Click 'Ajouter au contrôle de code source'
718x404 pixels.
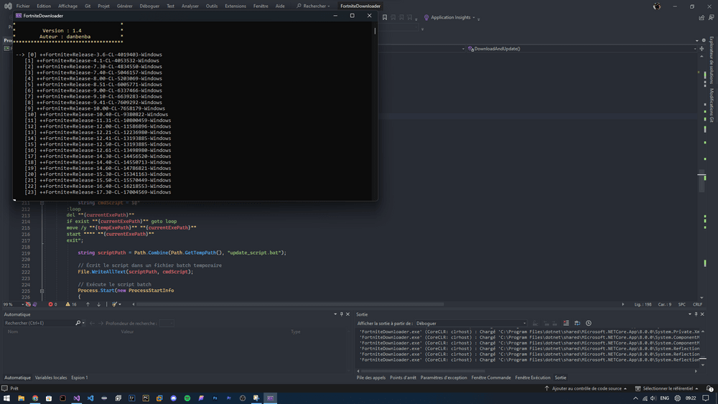[587, 388]
